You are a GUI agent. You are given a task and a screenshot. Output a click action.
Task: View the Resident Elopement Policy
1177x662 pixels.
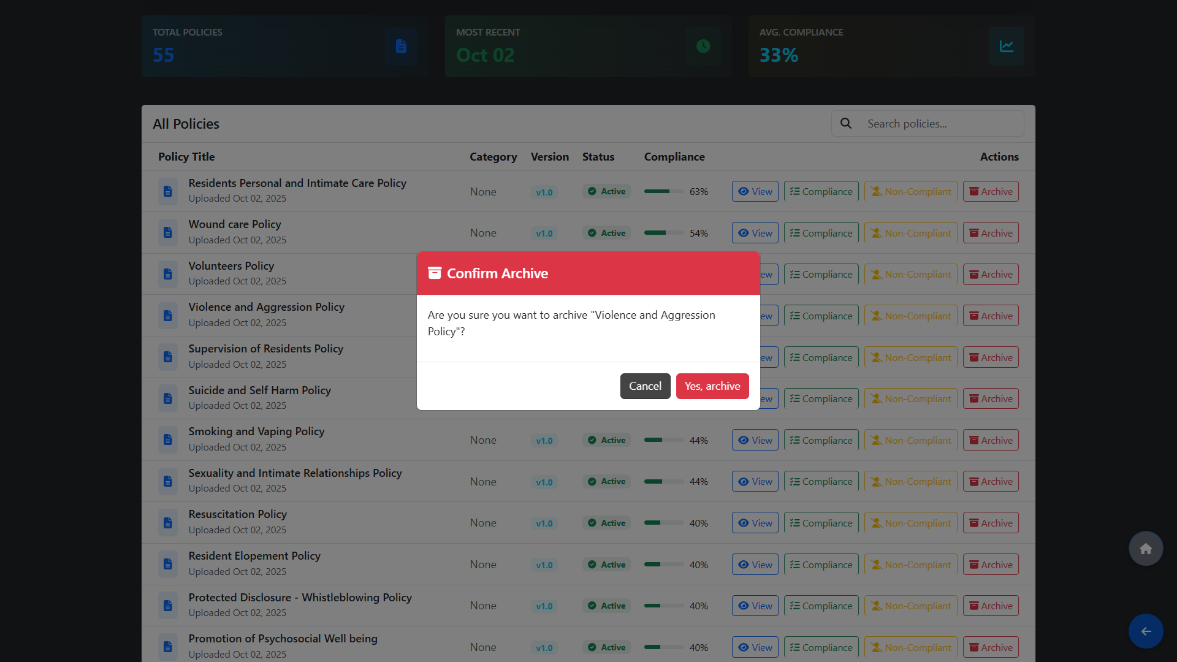(x=755, y=565)
